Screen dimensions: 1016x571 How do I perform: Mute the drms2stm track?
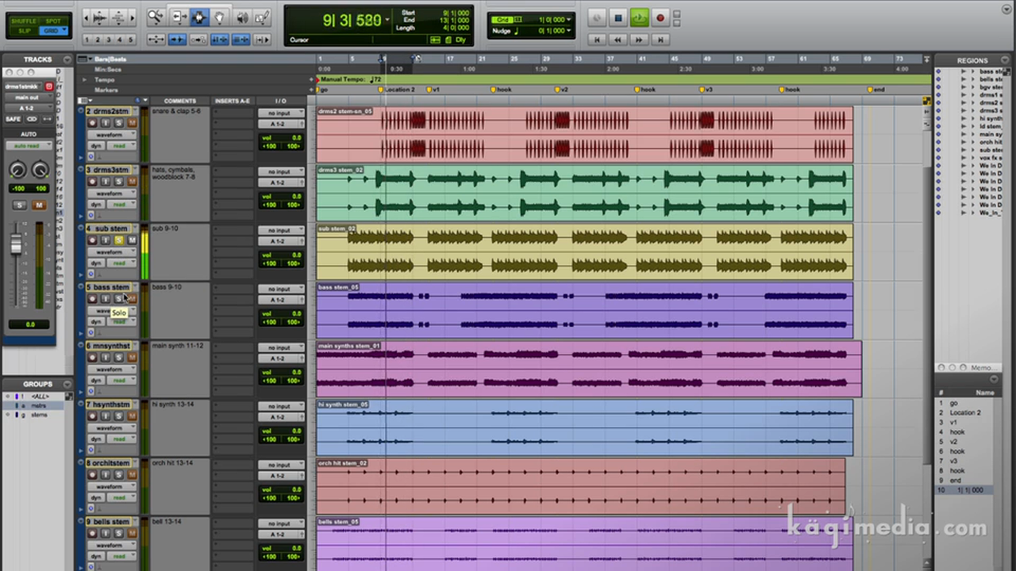tap(132, 123)
